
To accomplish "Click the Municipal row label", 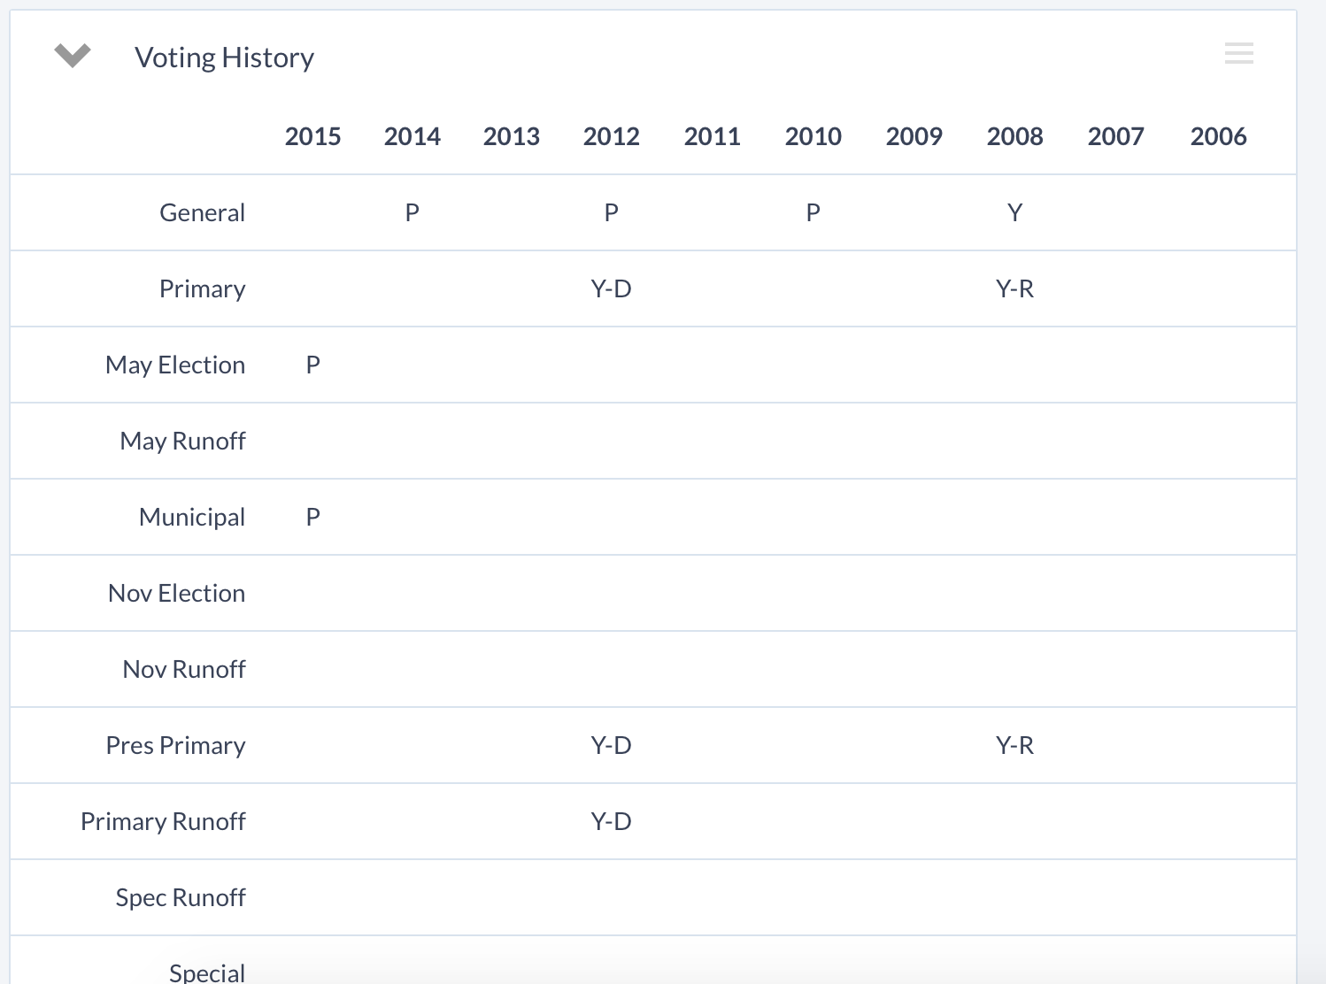I will tap(192, 517).
